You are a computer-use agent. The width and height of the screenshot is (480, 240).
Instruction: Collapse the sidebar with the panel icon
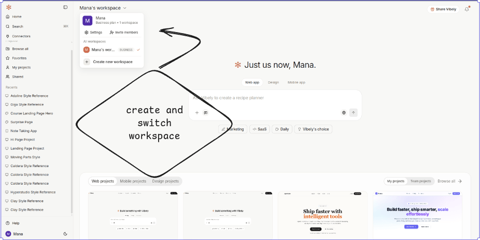point(65,7)
